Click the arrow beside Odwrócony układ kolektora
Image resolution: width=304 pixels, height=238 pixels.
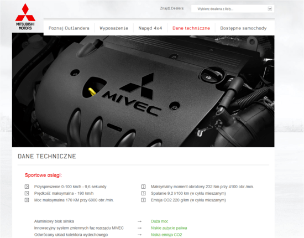140,235
